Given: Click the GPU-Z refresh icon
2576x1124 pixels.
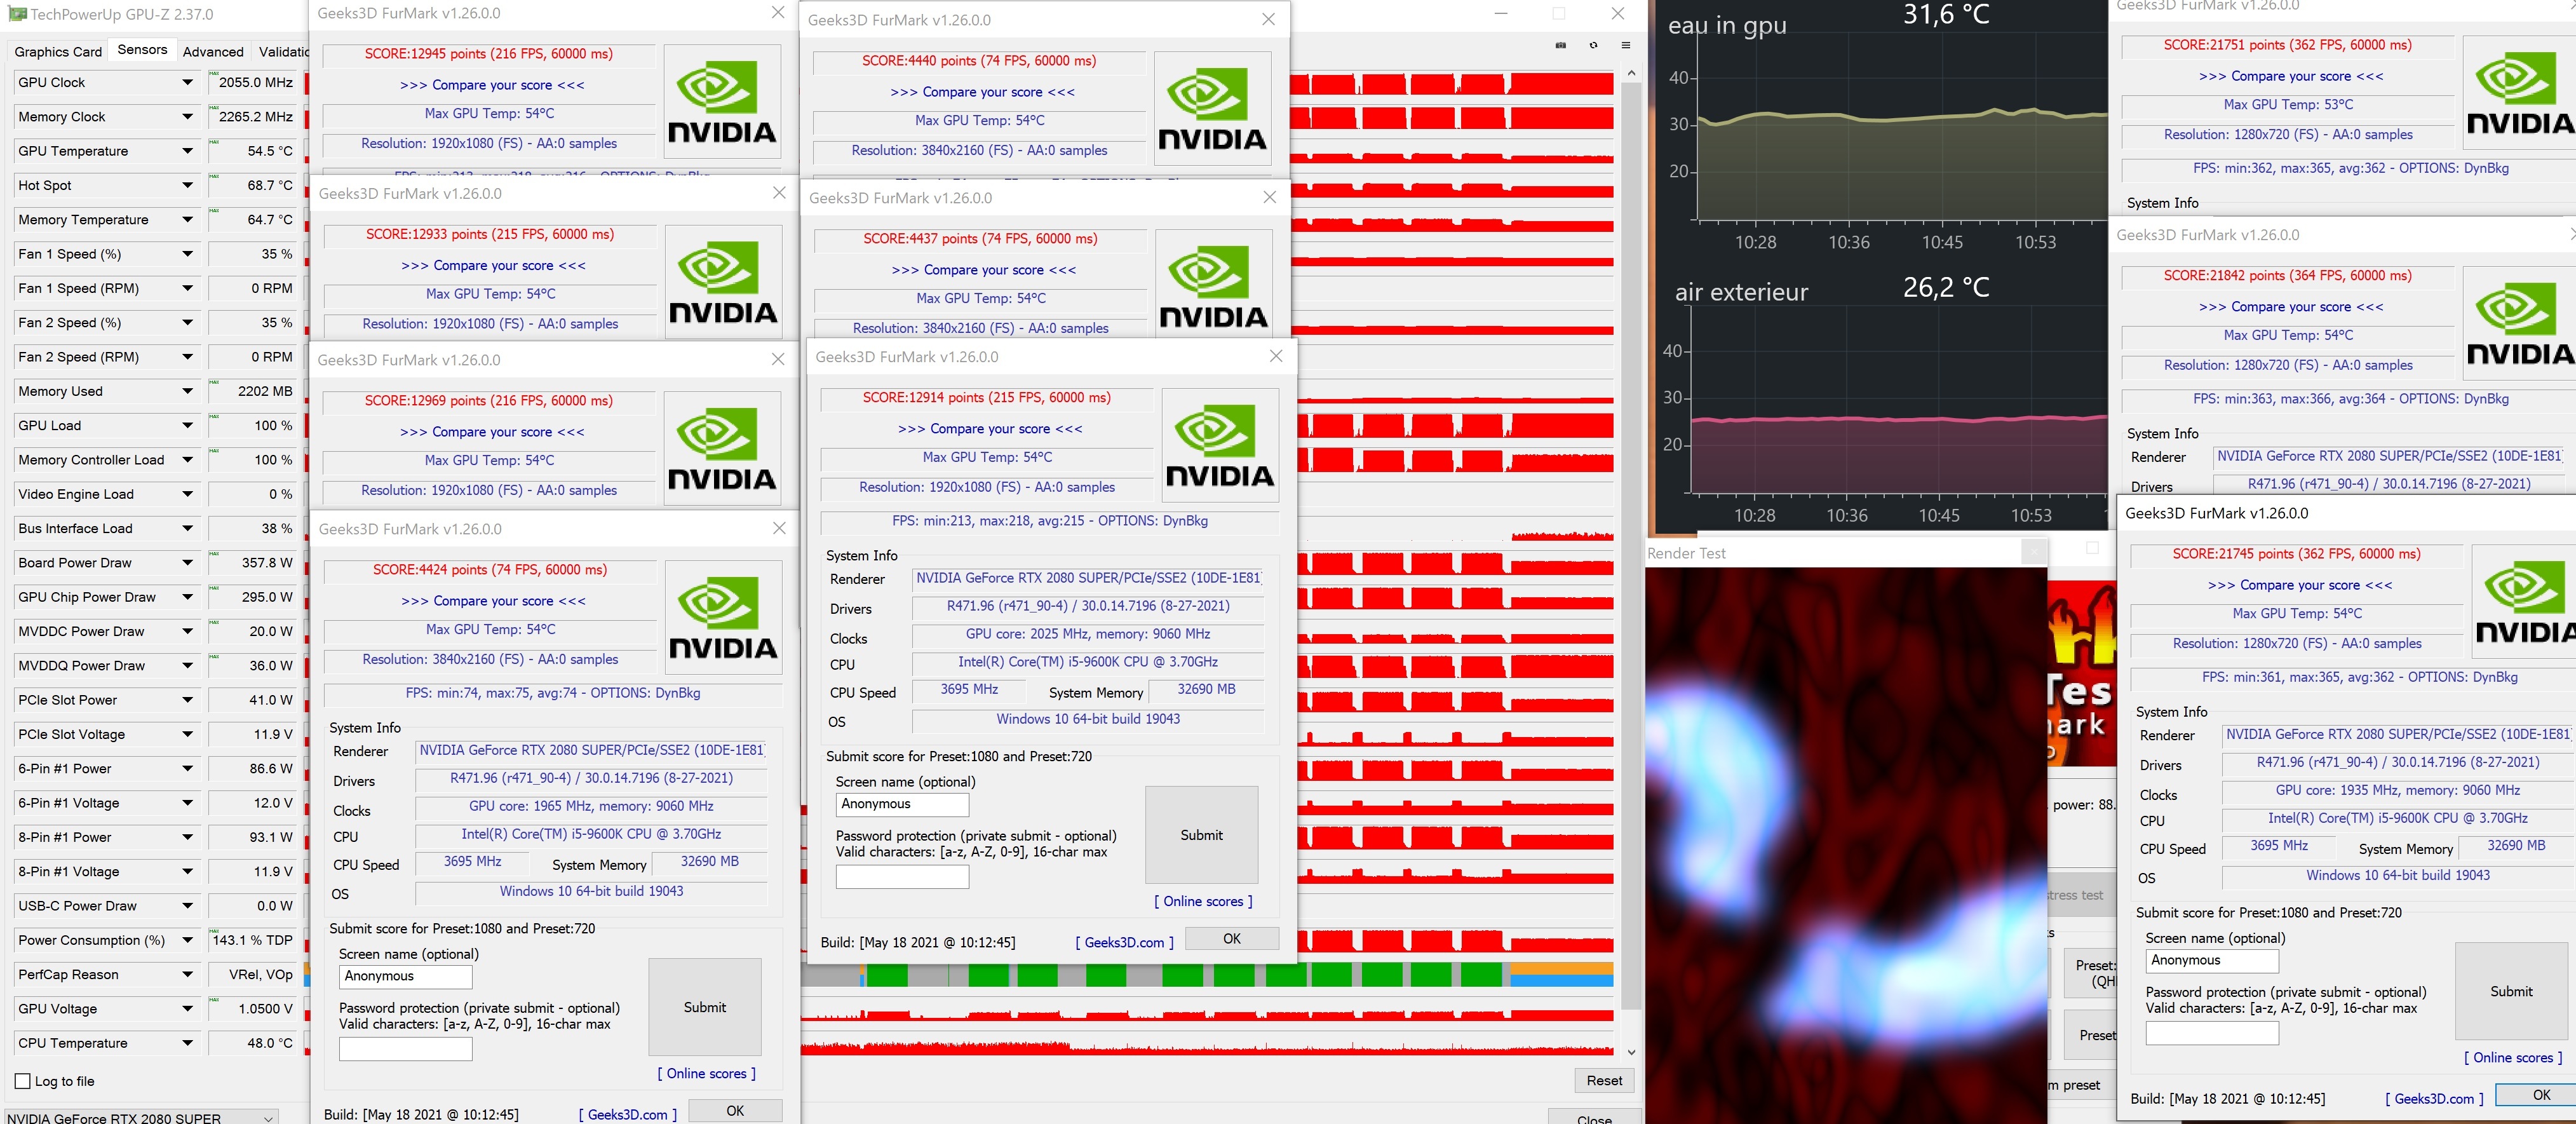Looking at the screenshot, I should (1593, 45).
